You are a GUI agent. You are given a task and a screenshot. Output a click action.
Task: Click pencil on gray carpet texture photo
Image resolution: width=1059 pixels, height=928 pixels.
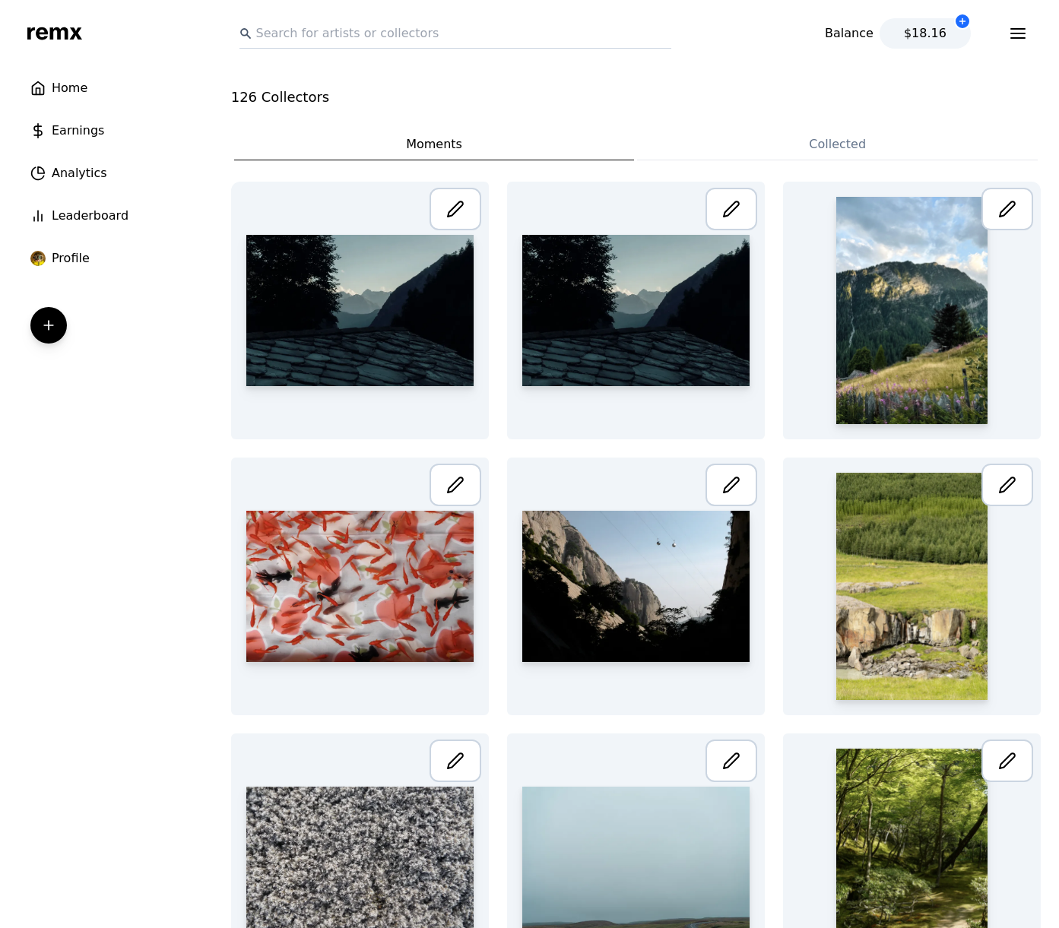pos(455,761)
